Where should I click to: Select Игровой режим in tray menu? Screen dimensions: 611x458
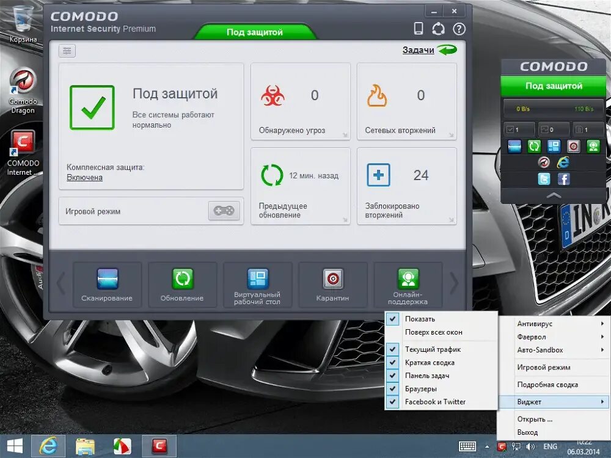(x=555, y=367)
